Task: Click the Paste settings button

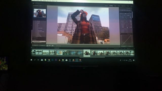Action: click(x=42, y=45)
